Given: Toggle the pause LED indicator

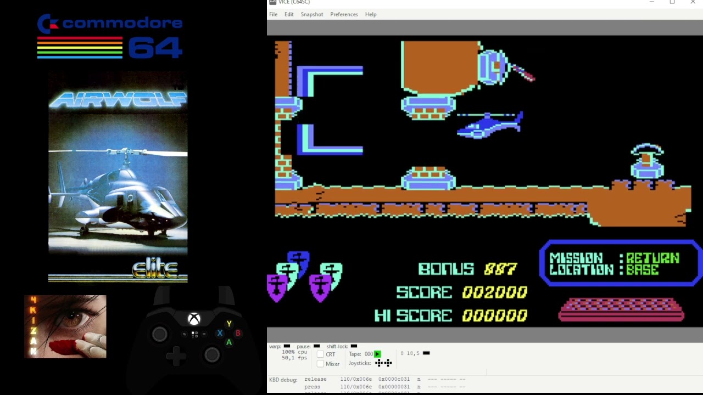Looking at the screenshot, I should click(316, 346).
